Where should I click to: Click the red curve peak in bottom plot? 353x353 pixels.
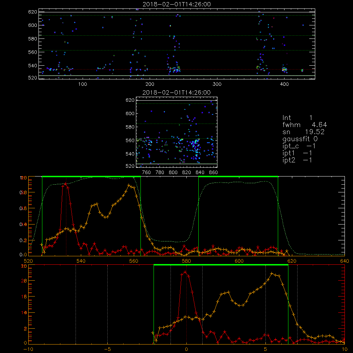(x=185, y=272)
